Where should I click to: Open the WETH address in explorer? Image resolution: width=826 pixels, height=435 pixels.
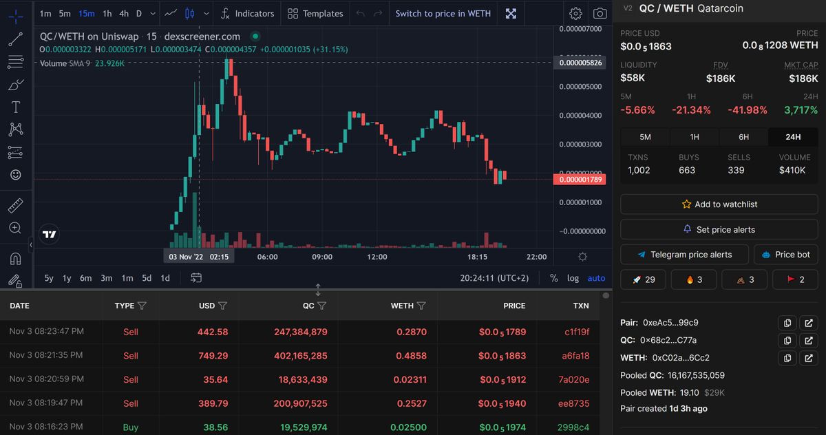pos(809,358)
